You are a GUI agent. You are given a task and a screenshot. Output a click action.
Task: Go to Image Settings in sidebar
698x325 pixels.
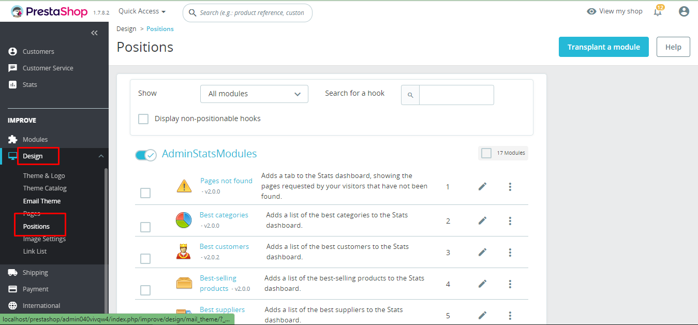point(44,239)
